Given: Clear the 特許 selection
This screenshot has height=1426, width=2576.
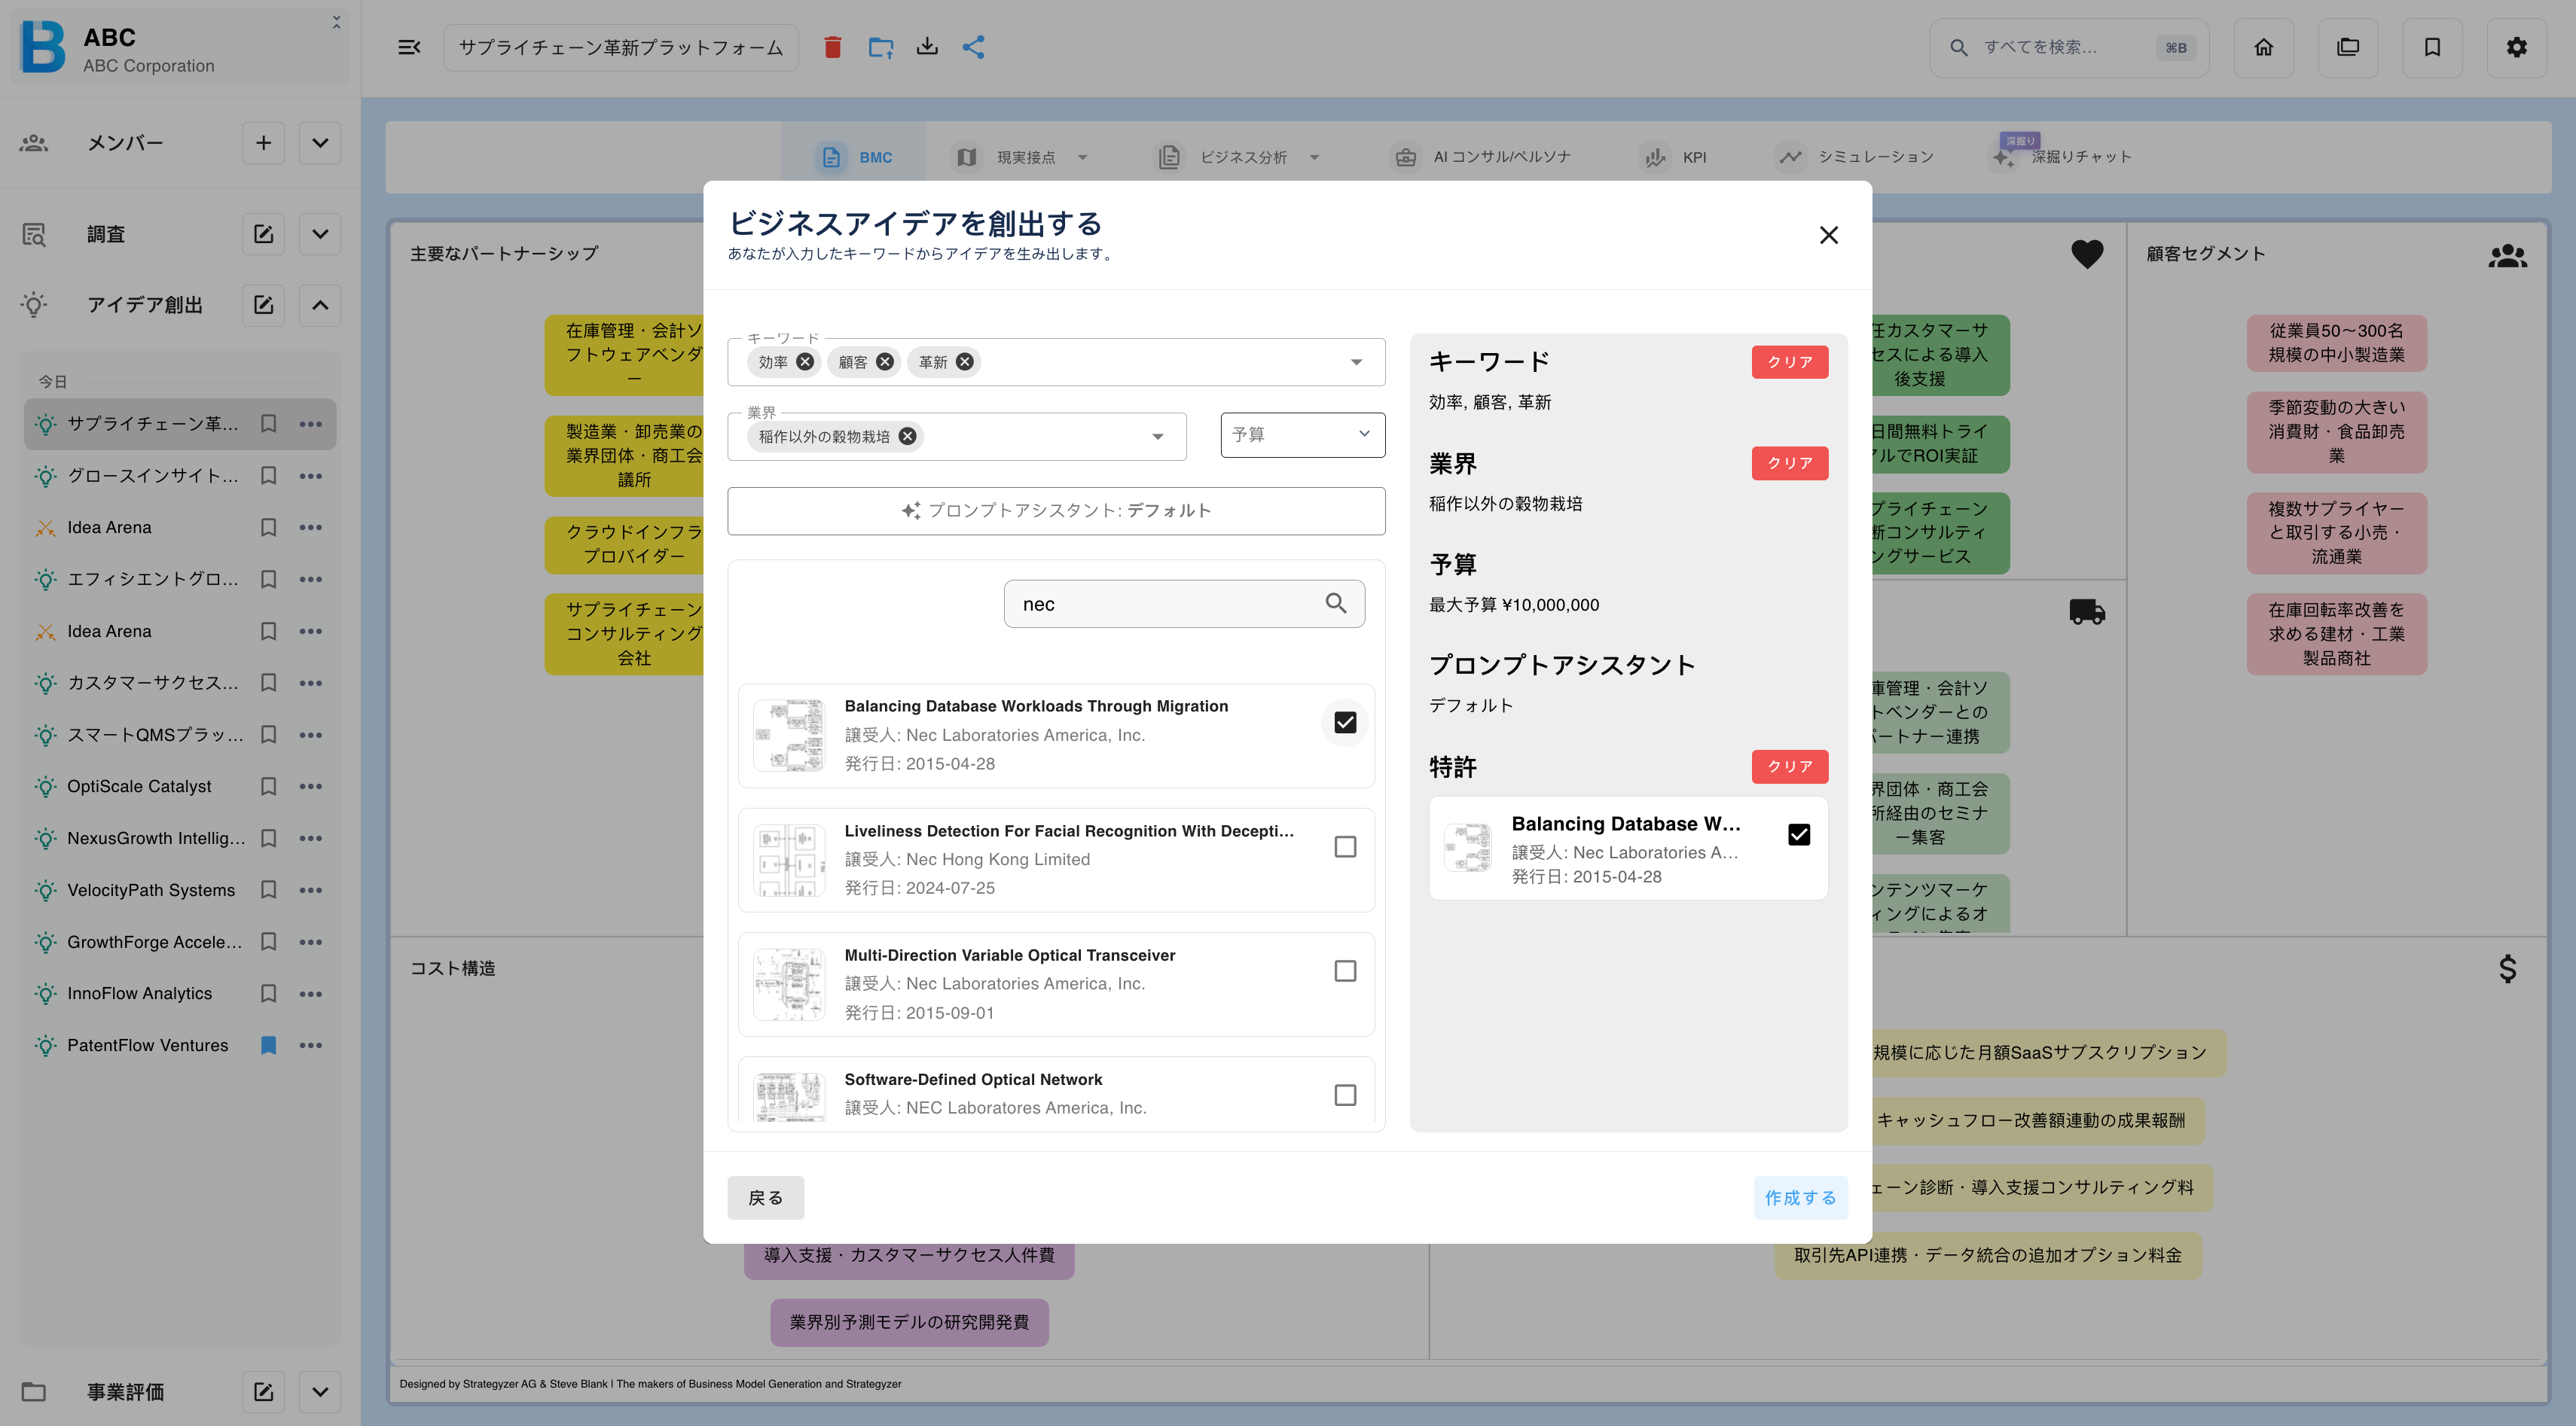Looking at the screenshot, I should pos(1789,766).
